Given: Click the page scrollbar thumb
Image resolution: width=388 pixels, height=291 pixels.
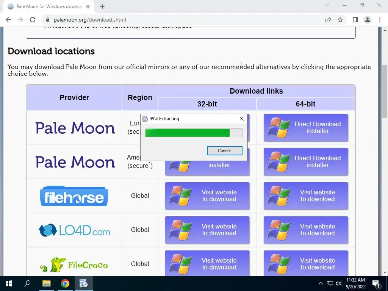Looking at the screenshot, I should point(385,91).
